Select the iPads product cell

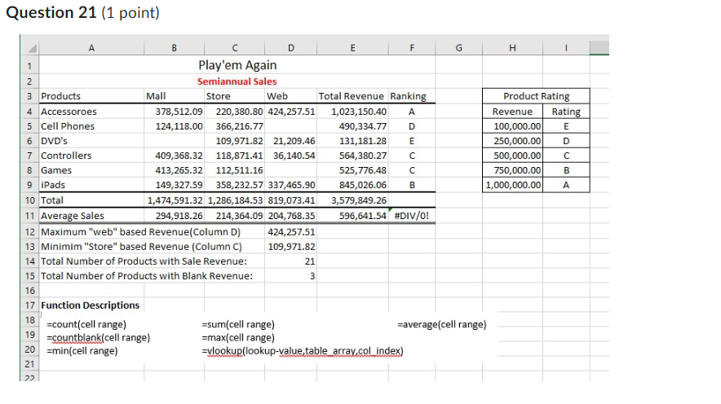pyautogui.click(x=53, y=185)
